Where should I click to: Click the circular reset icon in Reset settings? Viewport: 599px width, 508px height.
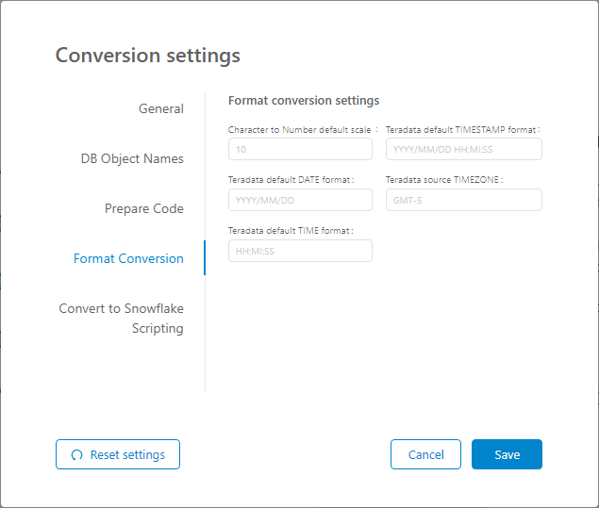point(76,455)
